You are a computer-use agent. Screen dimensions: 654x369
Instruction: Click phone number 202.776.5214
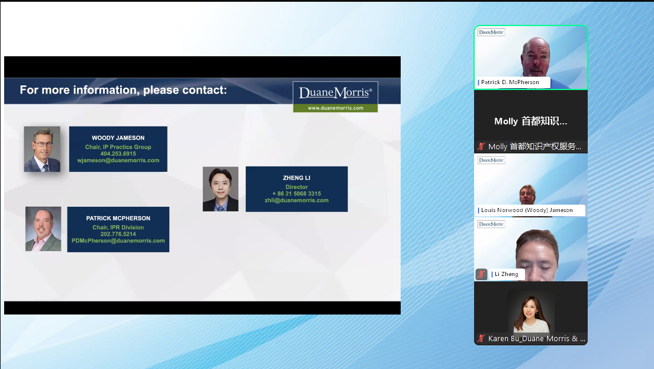coord(118,234)
